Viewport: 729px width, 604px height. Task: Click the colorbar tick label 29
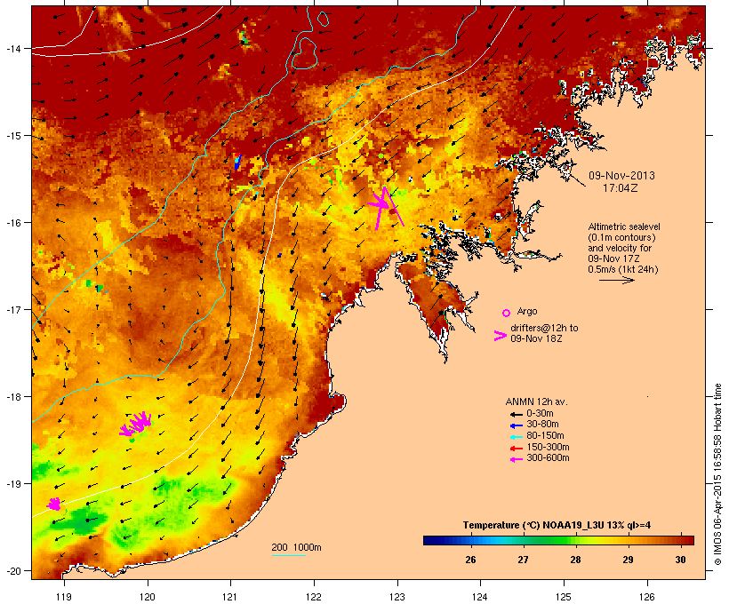[629, 560]
